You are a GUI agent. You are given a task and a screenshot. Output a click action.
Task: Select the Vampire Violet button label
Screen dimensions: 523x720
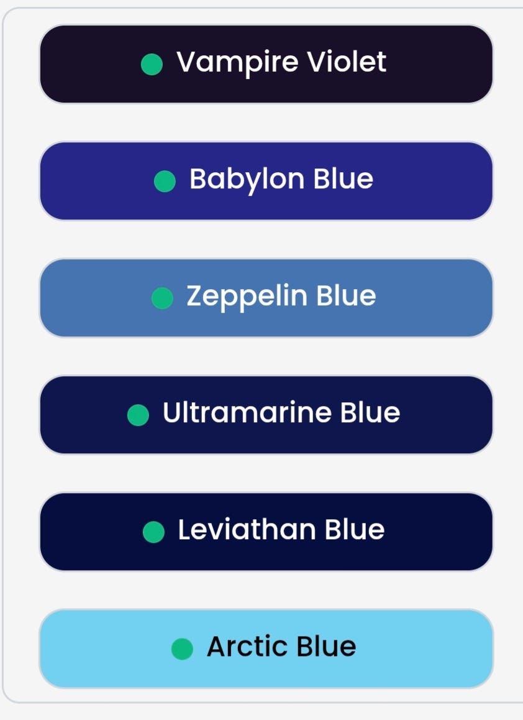point(281,62)
